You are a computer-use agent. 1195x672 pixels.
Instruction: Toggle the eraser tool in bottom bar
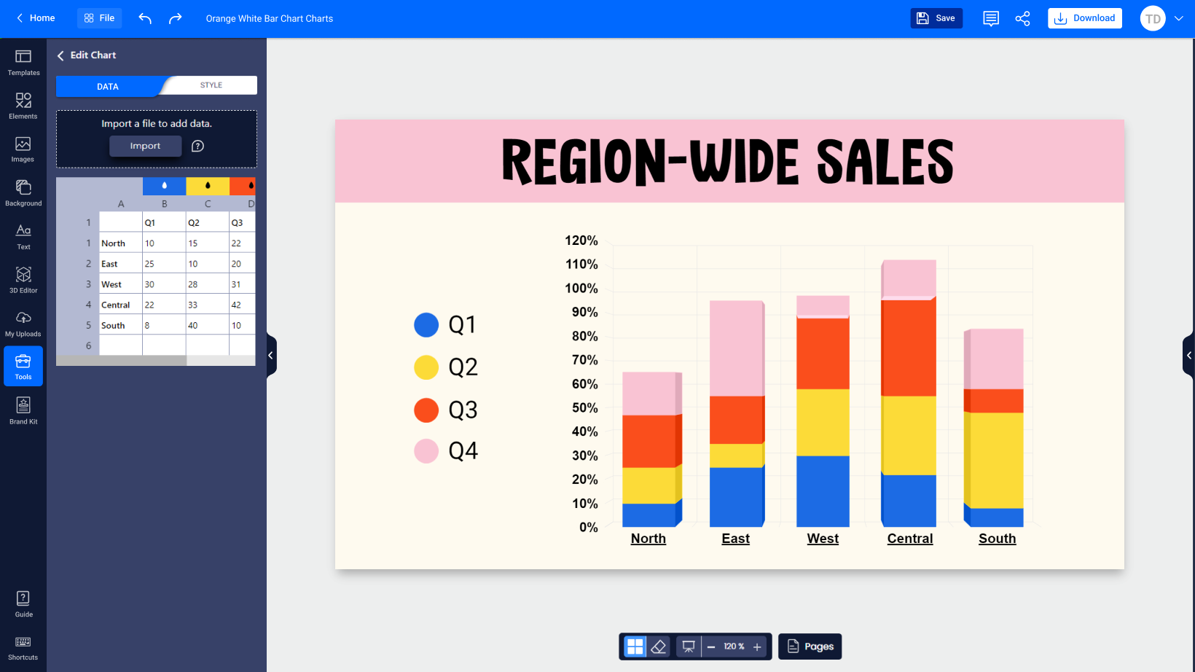[x=659, y=646]
